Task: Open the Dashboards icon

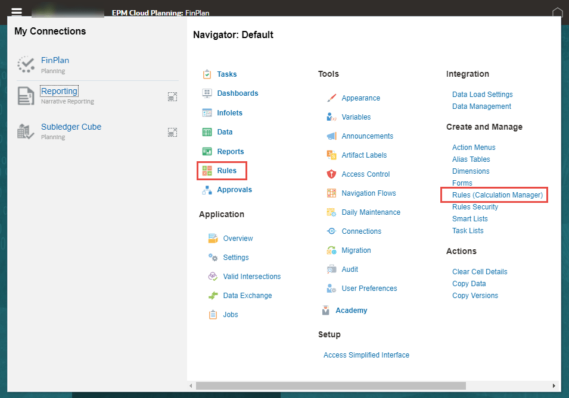Action: [207, 93]
